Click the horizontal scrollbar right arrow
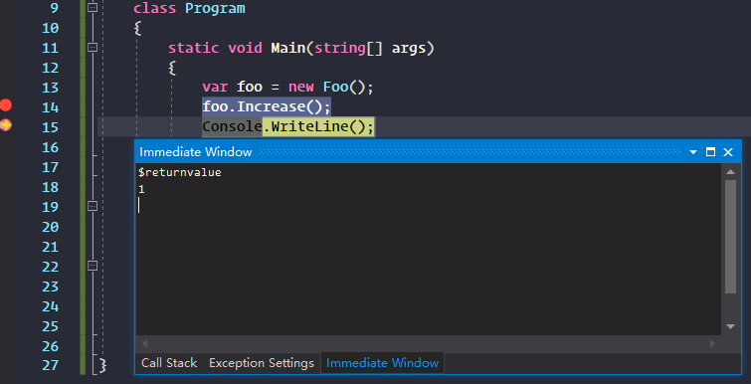Screen dimensions: 751x384 [x=712, y=344]
